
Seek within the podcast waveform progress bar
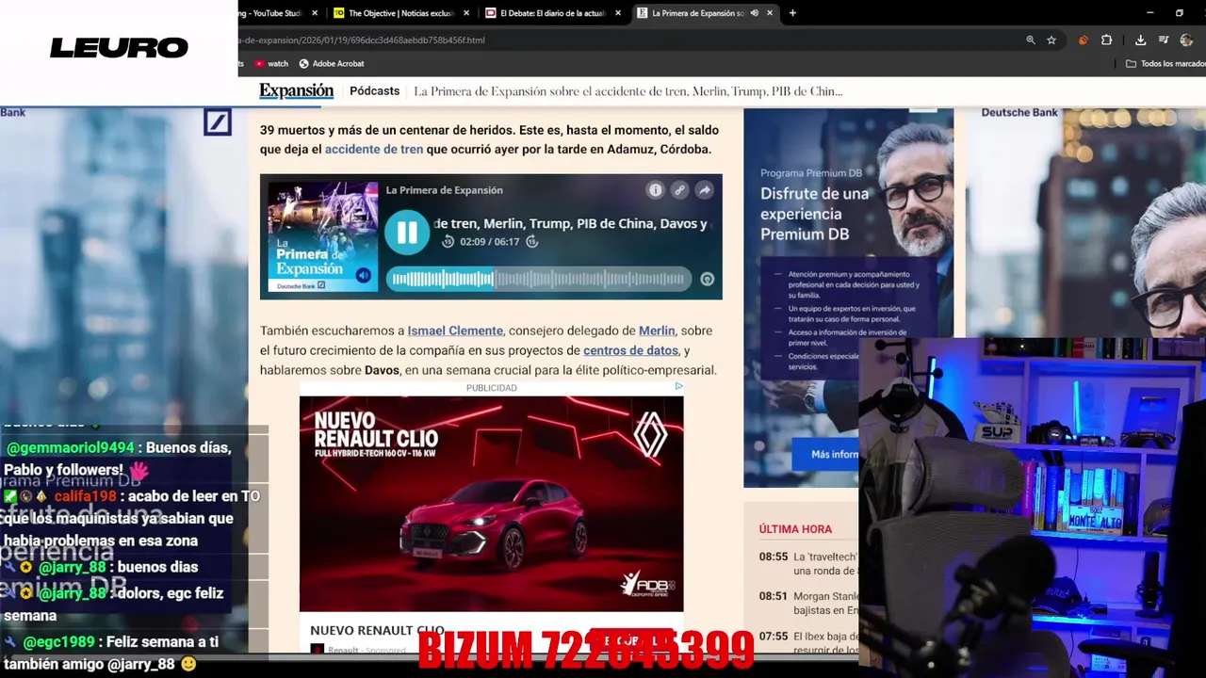coord(537,279)
